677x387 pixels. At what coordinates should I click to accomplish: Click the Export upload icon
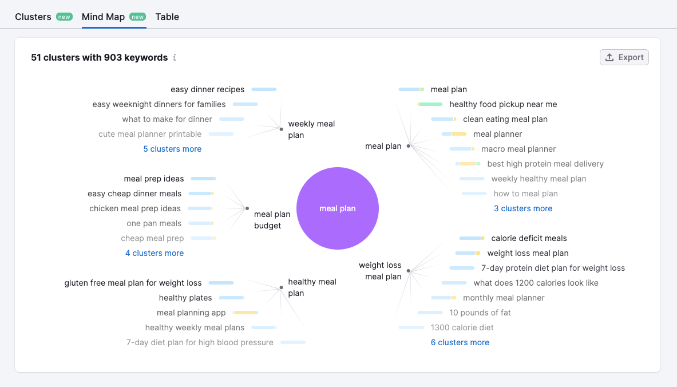[x=610, y=57]
